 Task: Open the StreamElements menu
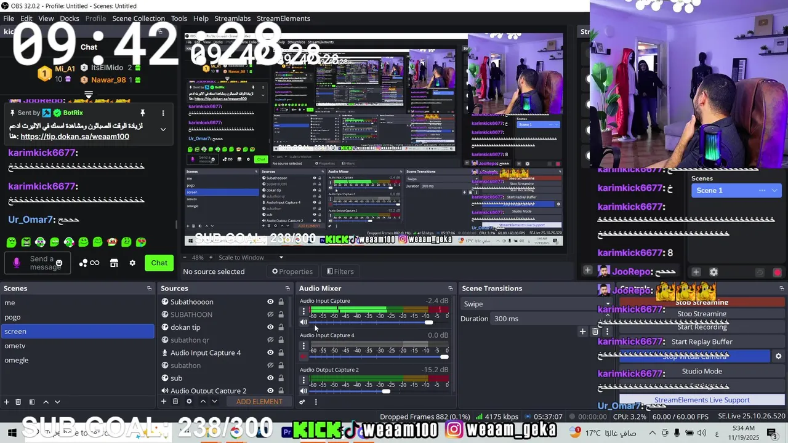click(x=283, y=18)
